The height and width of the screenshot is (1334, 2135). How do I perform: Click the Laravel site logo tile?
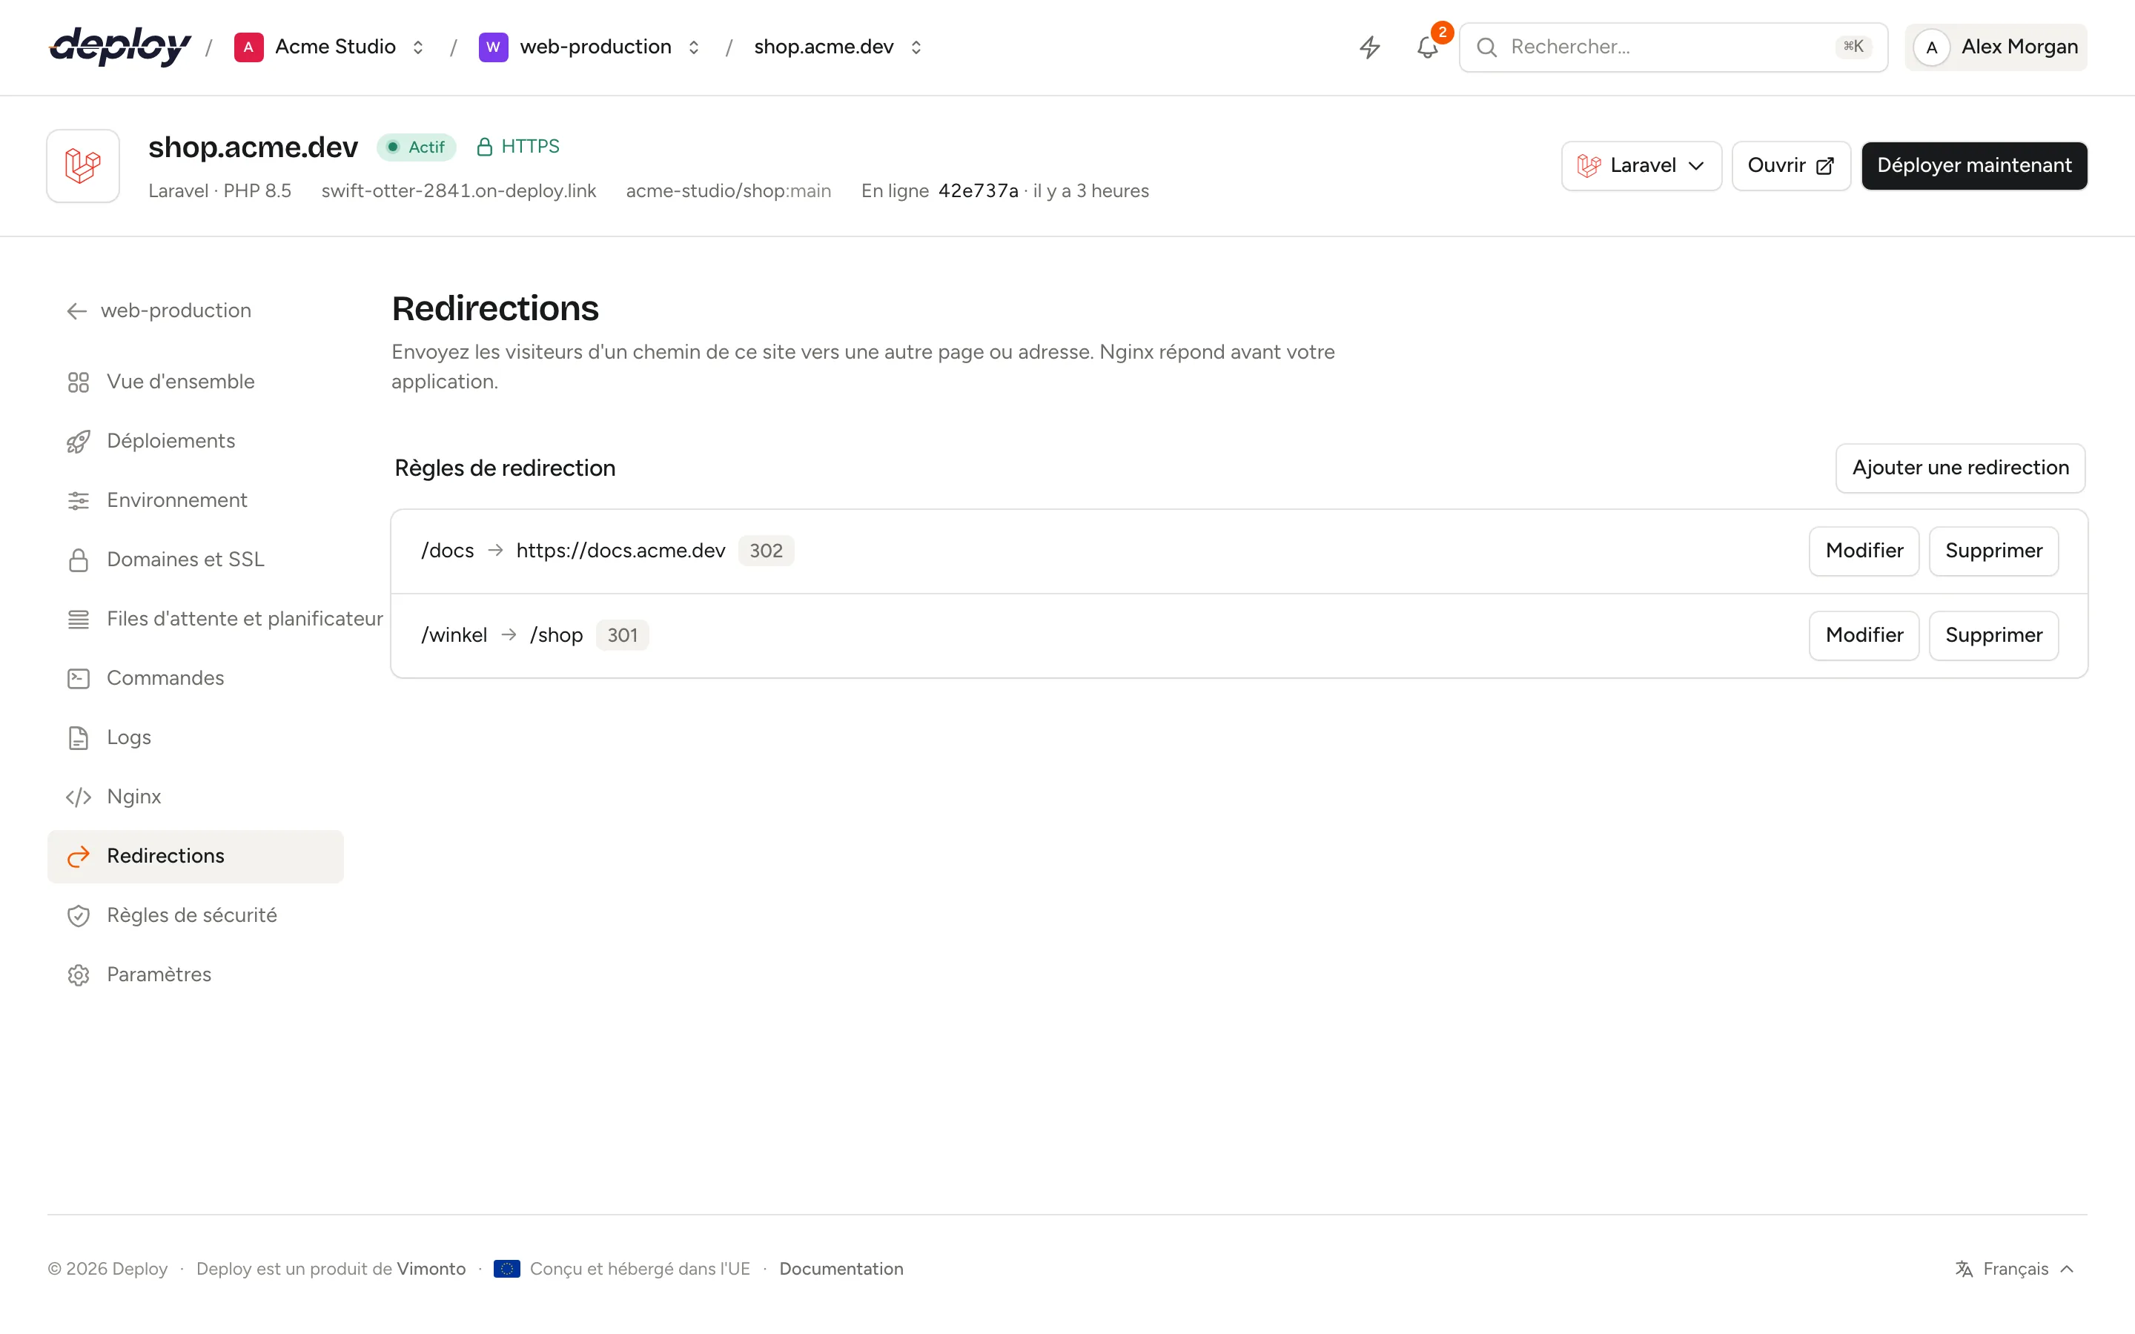click(x=83, y=166)
